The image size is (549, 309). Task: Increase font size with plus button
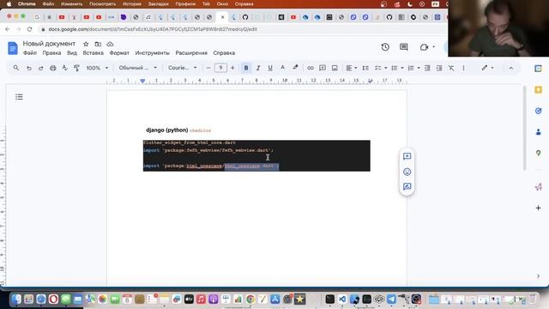pyautogui.click(x=232, y=68)
